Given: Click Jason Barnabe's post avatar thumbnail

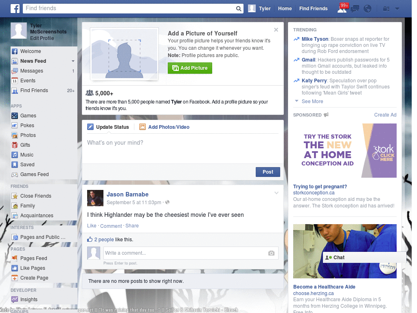Looking at the screenshot, I should pyautogui.click(x=95, y=198).
